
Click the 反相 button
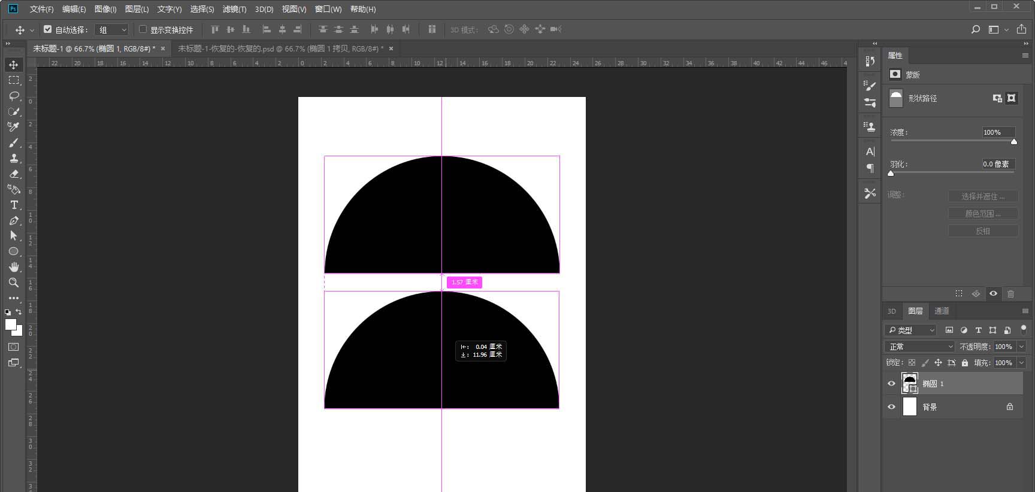pyautogui.click(x=983, y=231)
